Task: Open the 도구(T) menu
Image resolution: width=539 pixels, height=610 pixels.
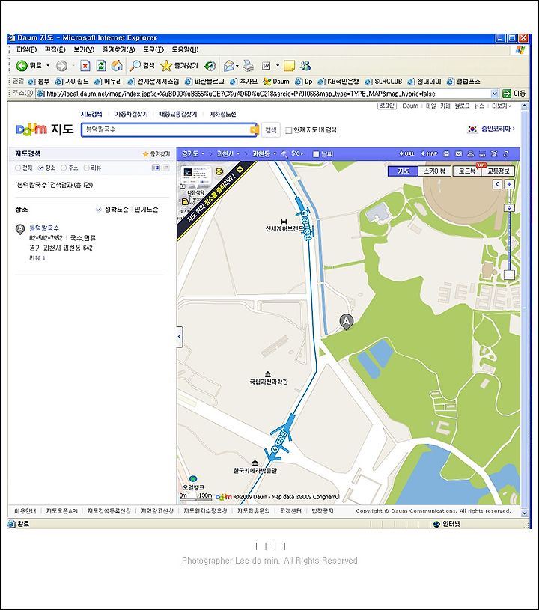Action: coord(153,50)
